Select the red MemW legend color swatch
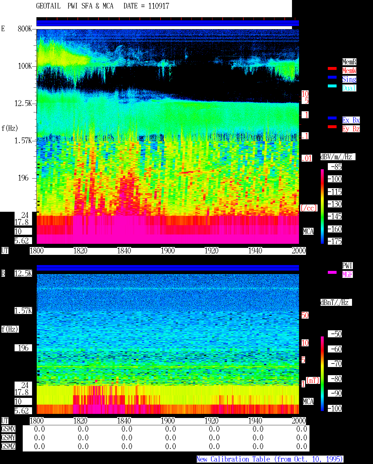The width and height of the screenshot is (373, 464). coord(332,68)
